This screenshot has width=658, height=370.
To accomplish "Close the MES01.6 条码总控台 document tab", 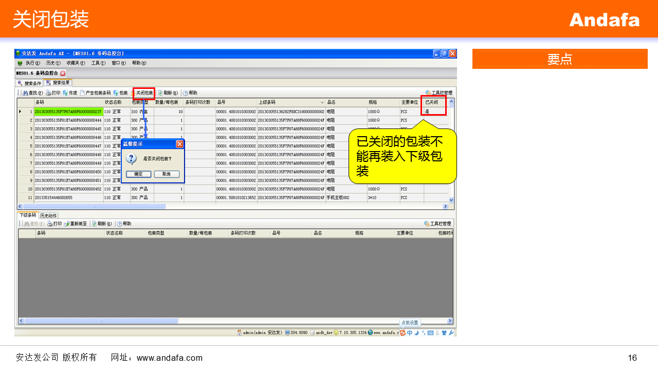I will point(63,73).
